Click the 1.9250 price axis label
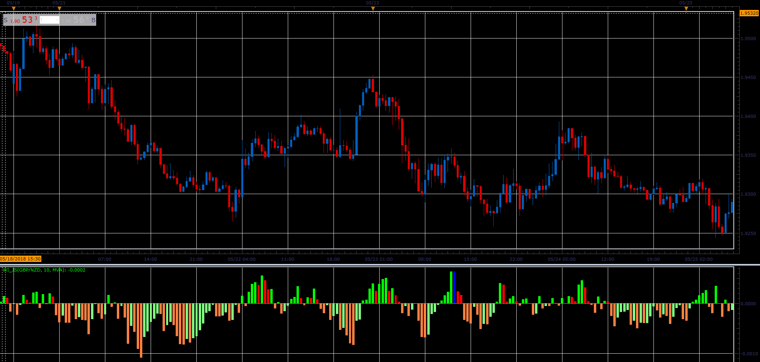Image resolution: width=760 pixels, height=362 pixels. point(748,233)
